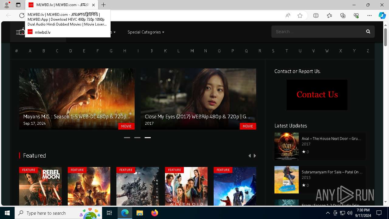Open Browser essentials icon
Screen dimensions: 389x219
click(356, 16)
